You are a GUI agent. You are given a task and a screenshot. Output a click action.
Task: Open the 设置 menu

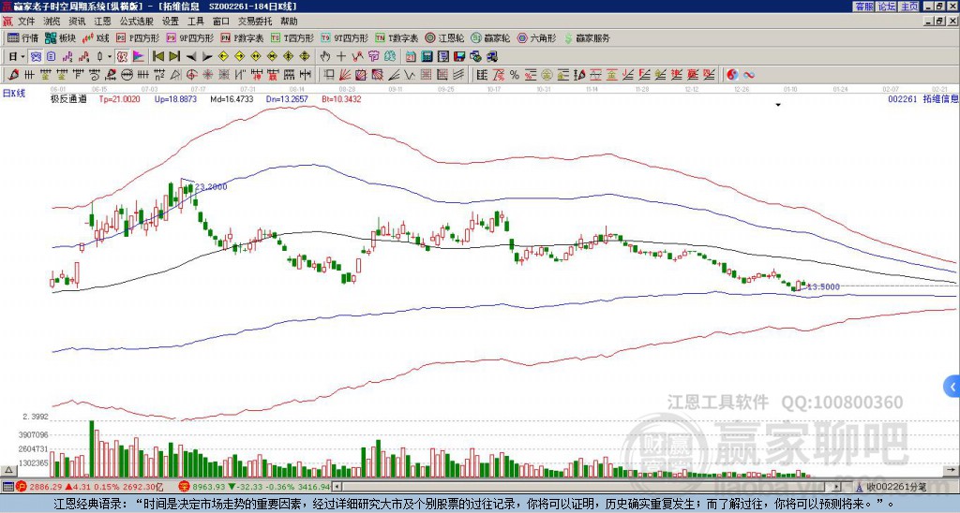coord(171,22)
